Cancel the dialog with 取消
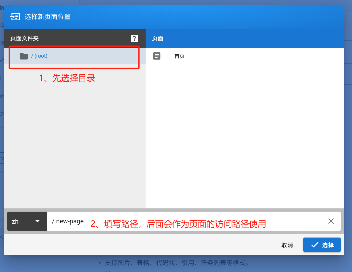Viewport: 352px width, 272px height. click(x=287, y=244)
